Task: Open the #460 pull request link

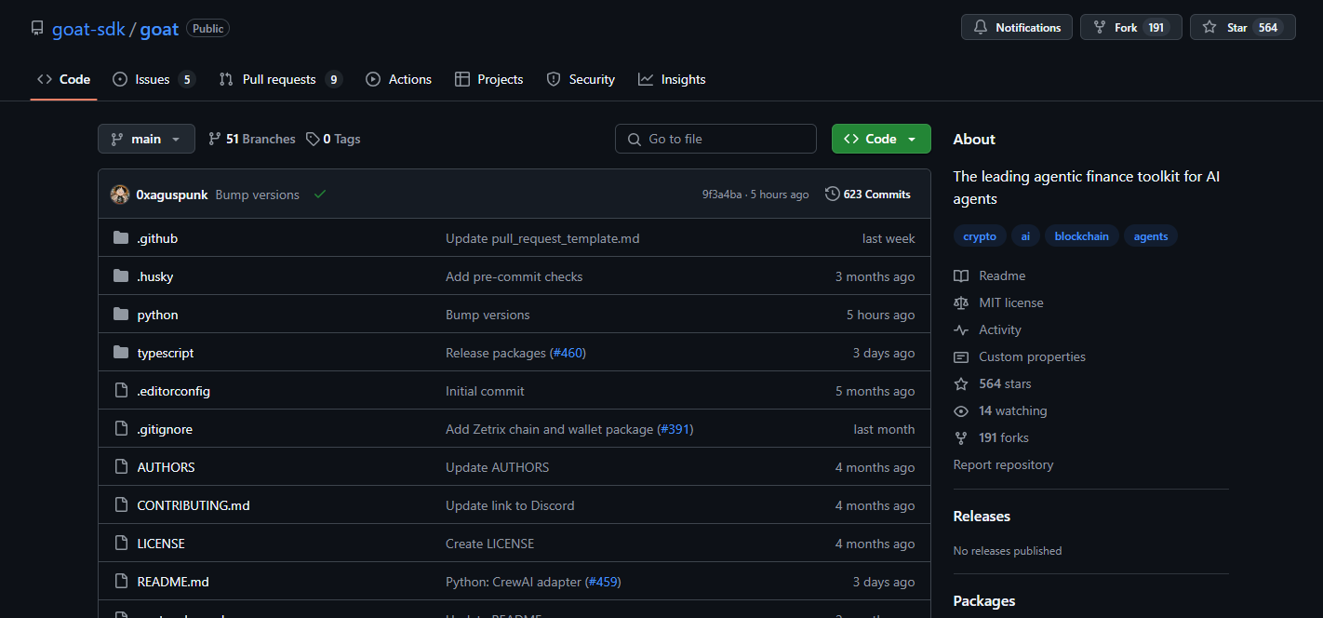Action: 568,353
